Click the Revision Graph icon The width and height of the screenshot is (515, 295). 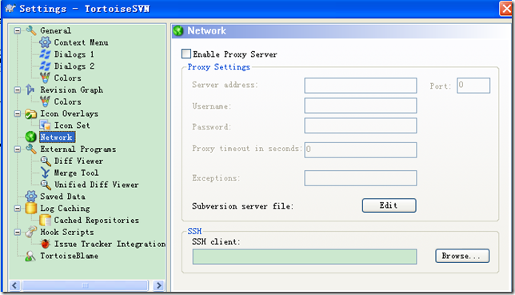pyautogui.click(x=30, y=90)
